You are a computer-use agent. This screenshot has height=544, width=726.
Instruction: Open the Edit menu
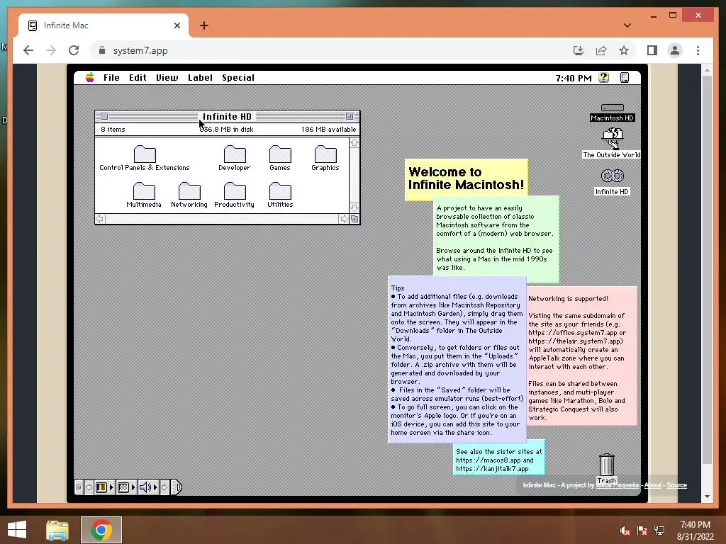[138, 78]
